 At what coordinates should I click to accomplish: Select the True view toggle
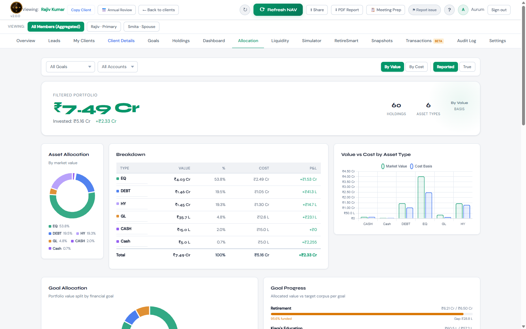467,67
